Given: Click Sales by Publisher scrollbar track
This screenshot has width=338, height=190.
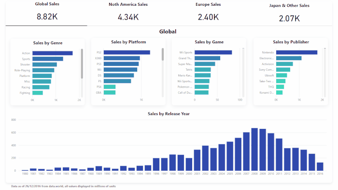Looking at the screenshot, I should tap(324, 72).
